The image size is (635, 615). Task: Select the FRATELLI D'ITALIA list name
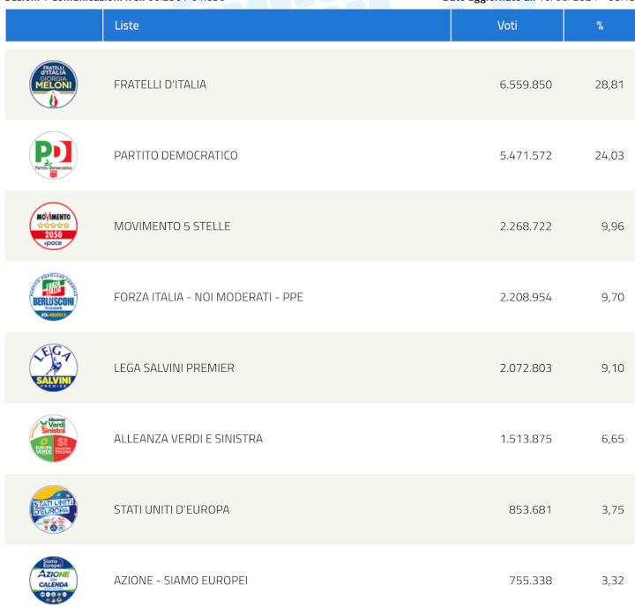[160, 85]
